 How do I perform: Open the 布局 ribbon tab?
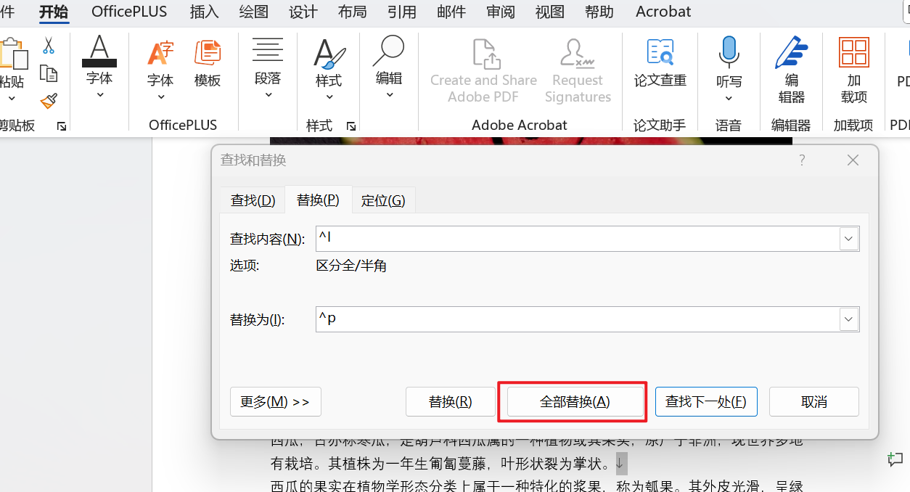[x=352, y=12]
